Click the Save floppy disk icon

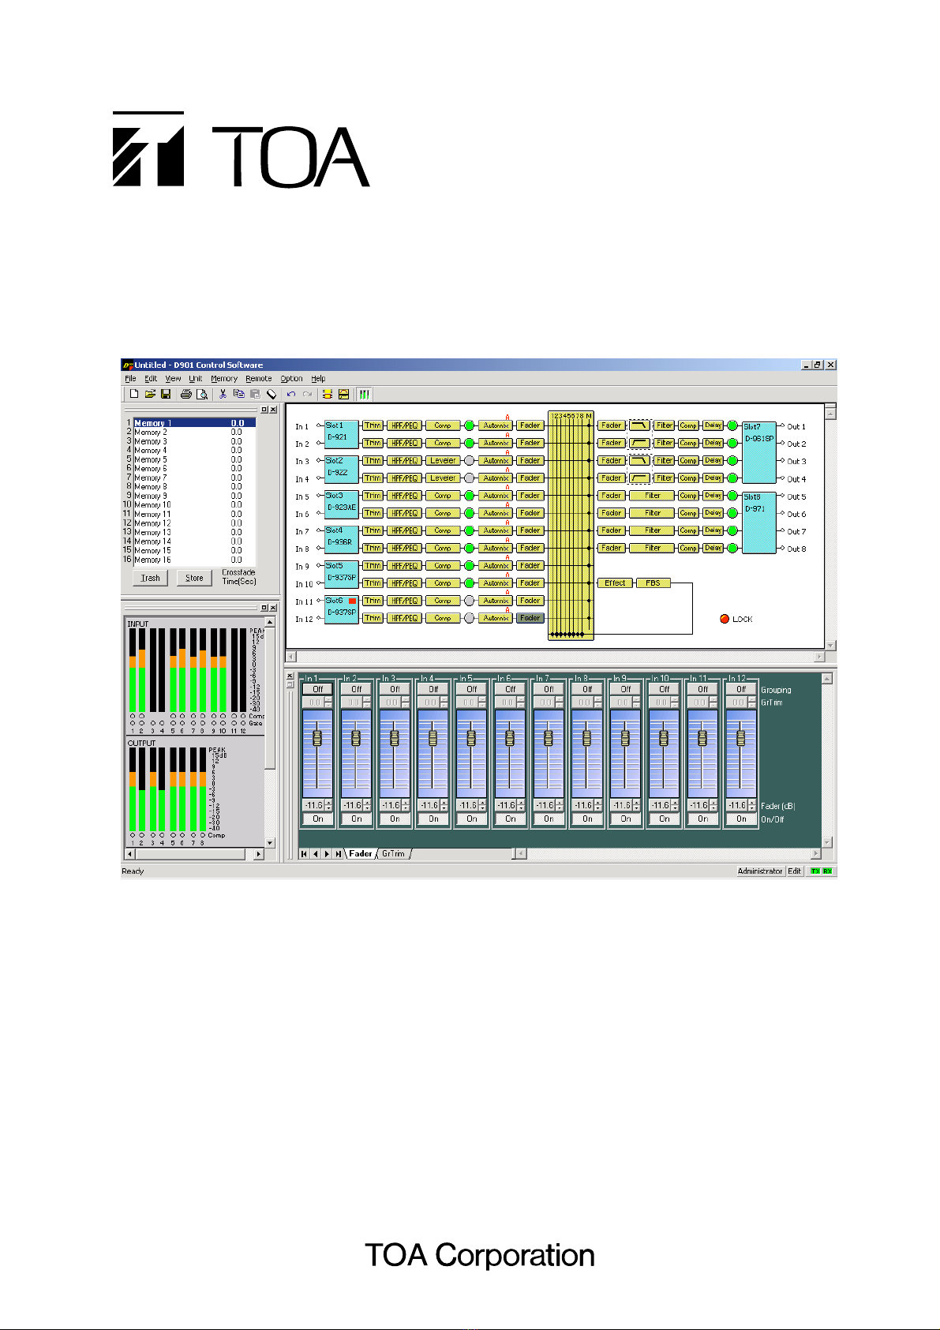coord(166,394)
